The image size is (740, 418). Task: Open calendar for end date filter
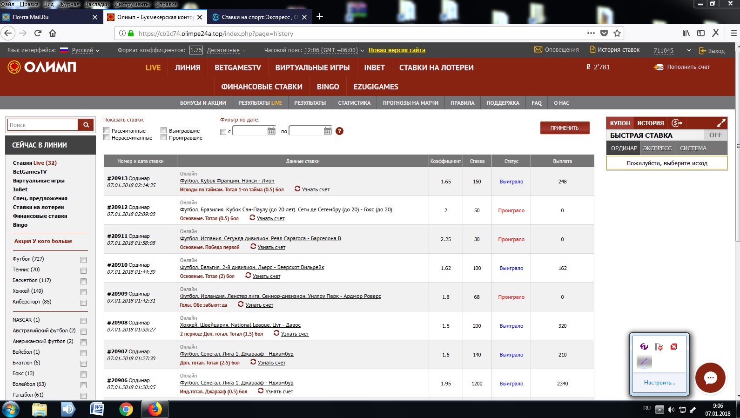[328, 131]
